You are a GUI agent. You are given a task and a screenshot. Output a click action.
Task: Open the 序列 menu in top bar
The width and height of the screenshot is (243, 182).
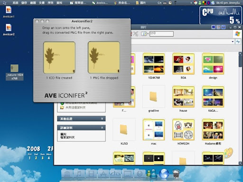[x=50, y=3]
